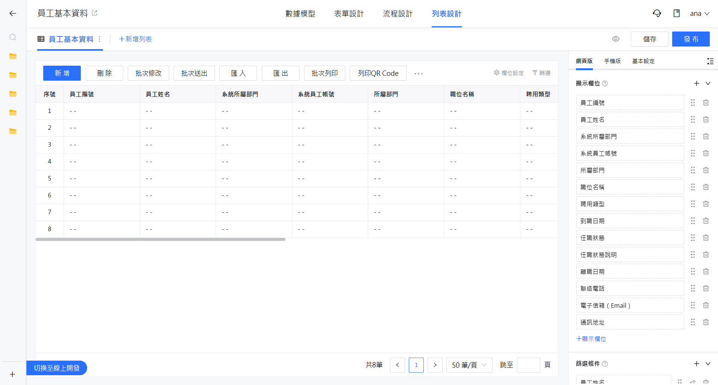Click help icon beside 顯示欄位
718x385 pixels.
(x=605, y=84)
